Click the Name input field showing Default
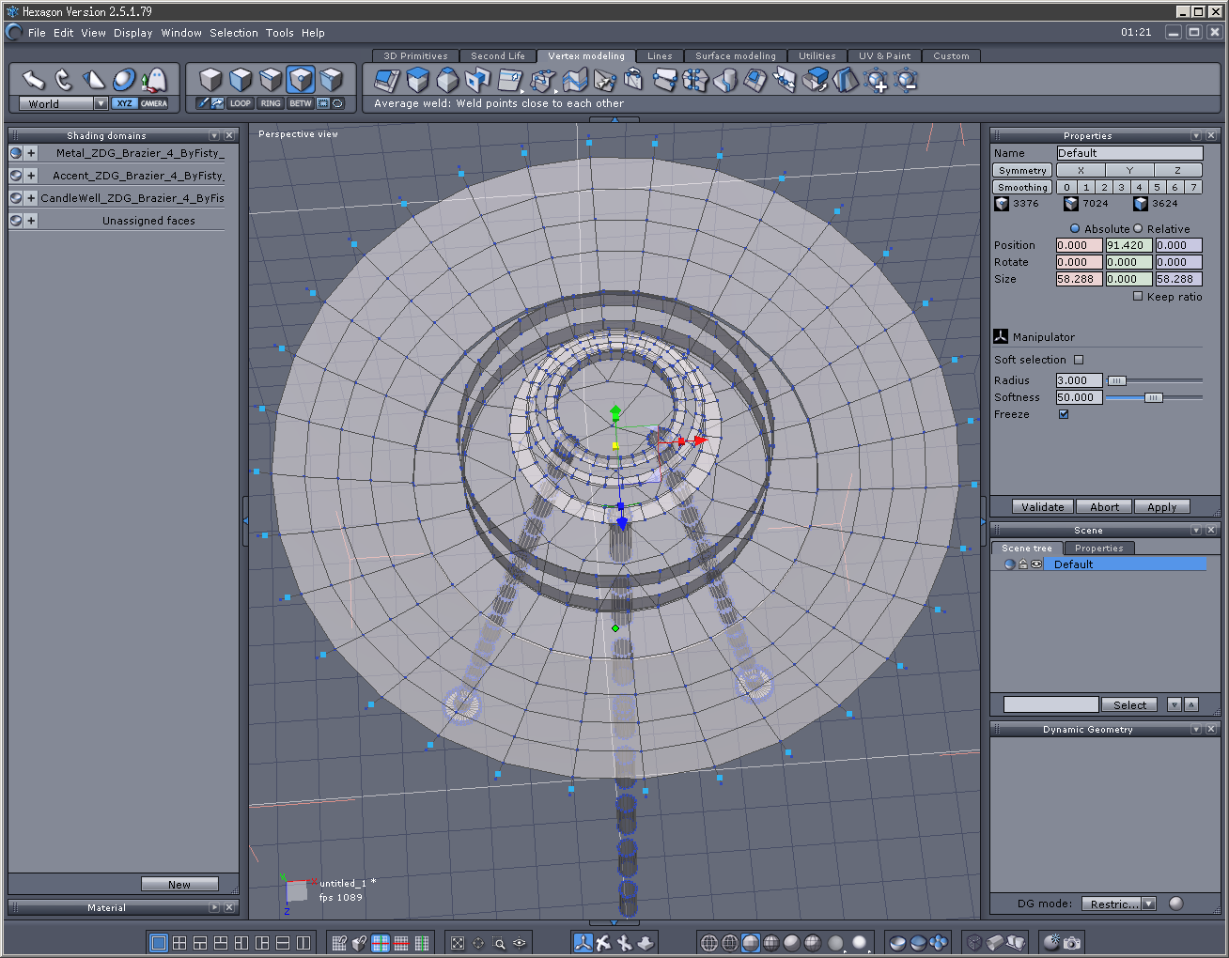Image resolution: width=1229 pixels, height=958 pixels. 1129,153
